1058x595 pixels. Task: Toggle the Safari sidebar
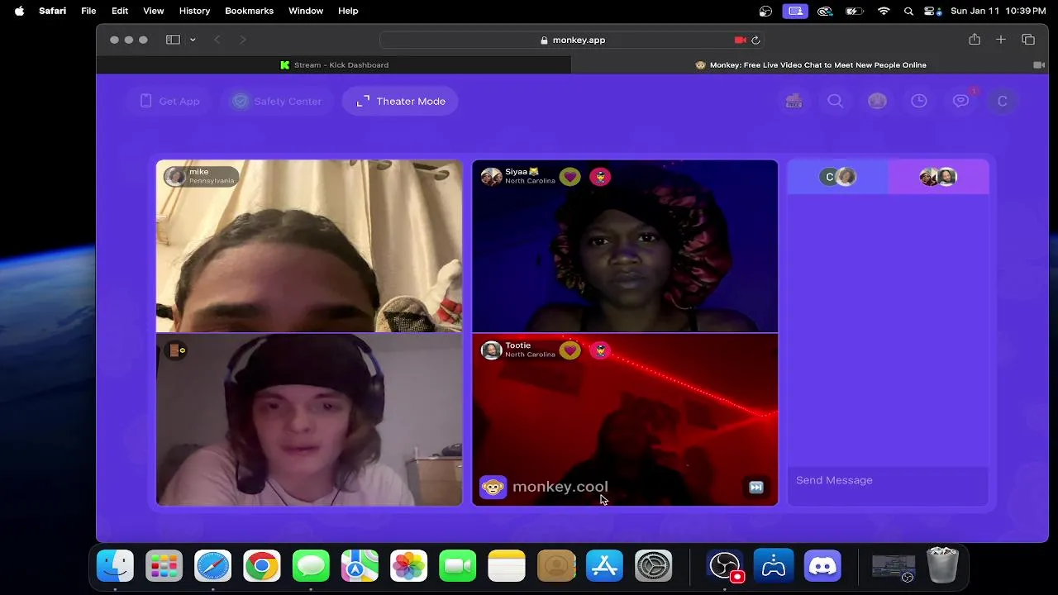(x=173, y=40)
